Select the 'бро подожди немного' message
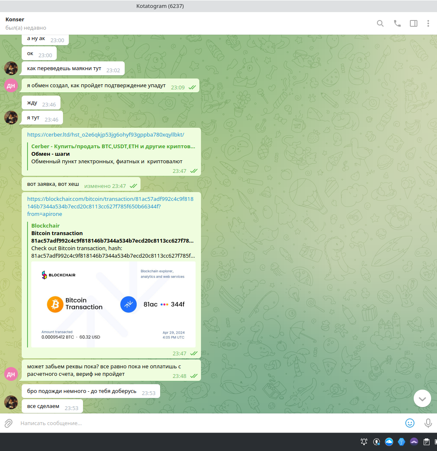 (91, 391)
